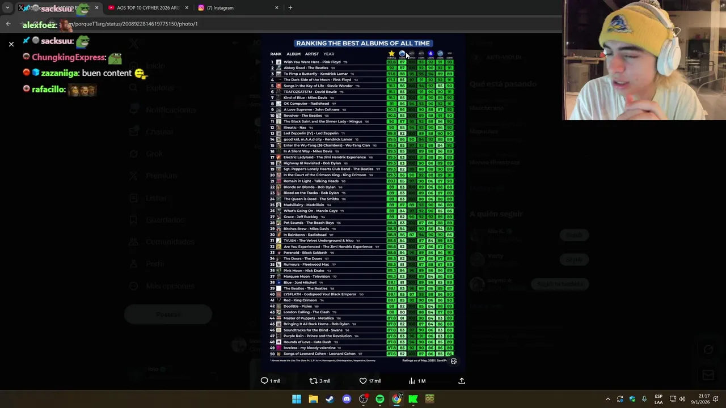Open File Explorer from taskbar
Viewport: 726px width, 408px height.
click(313, 399)
